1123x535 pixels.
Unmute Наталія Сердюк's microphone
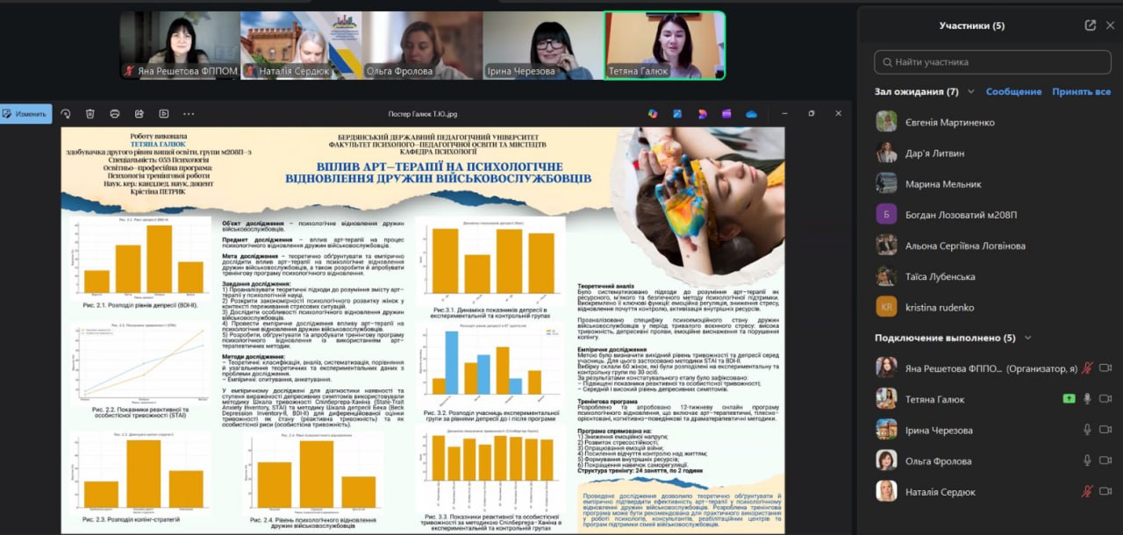[1087, 491]
